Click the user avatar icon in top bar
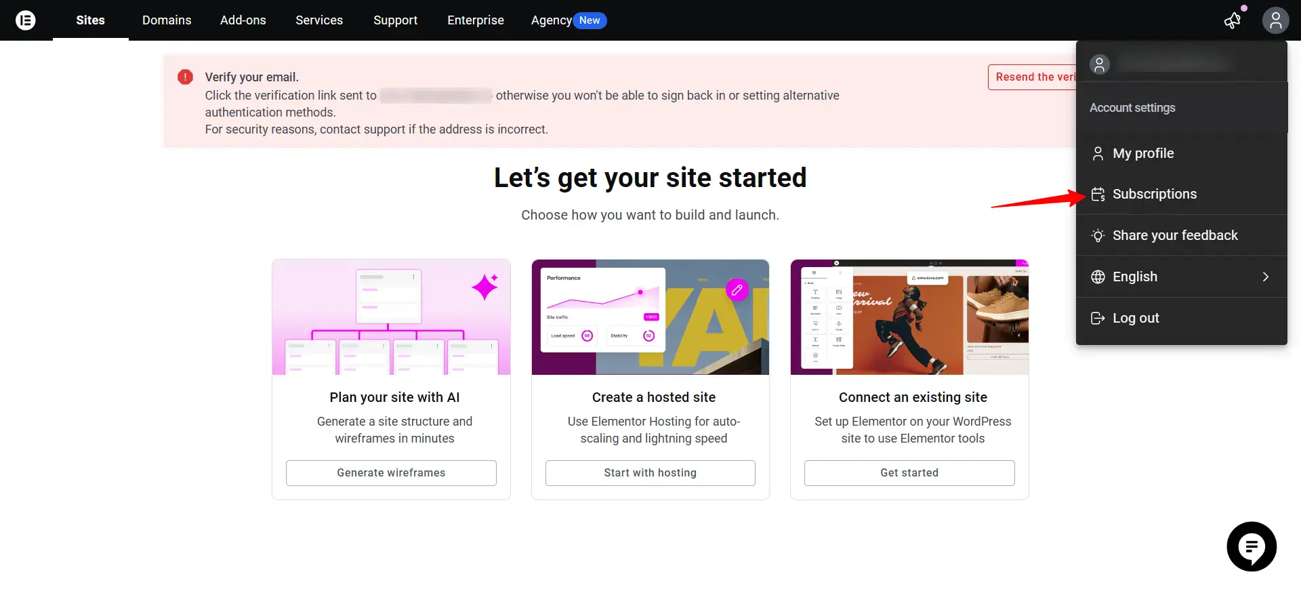Screen dimensions: 1301x589 coord(1275,20)
